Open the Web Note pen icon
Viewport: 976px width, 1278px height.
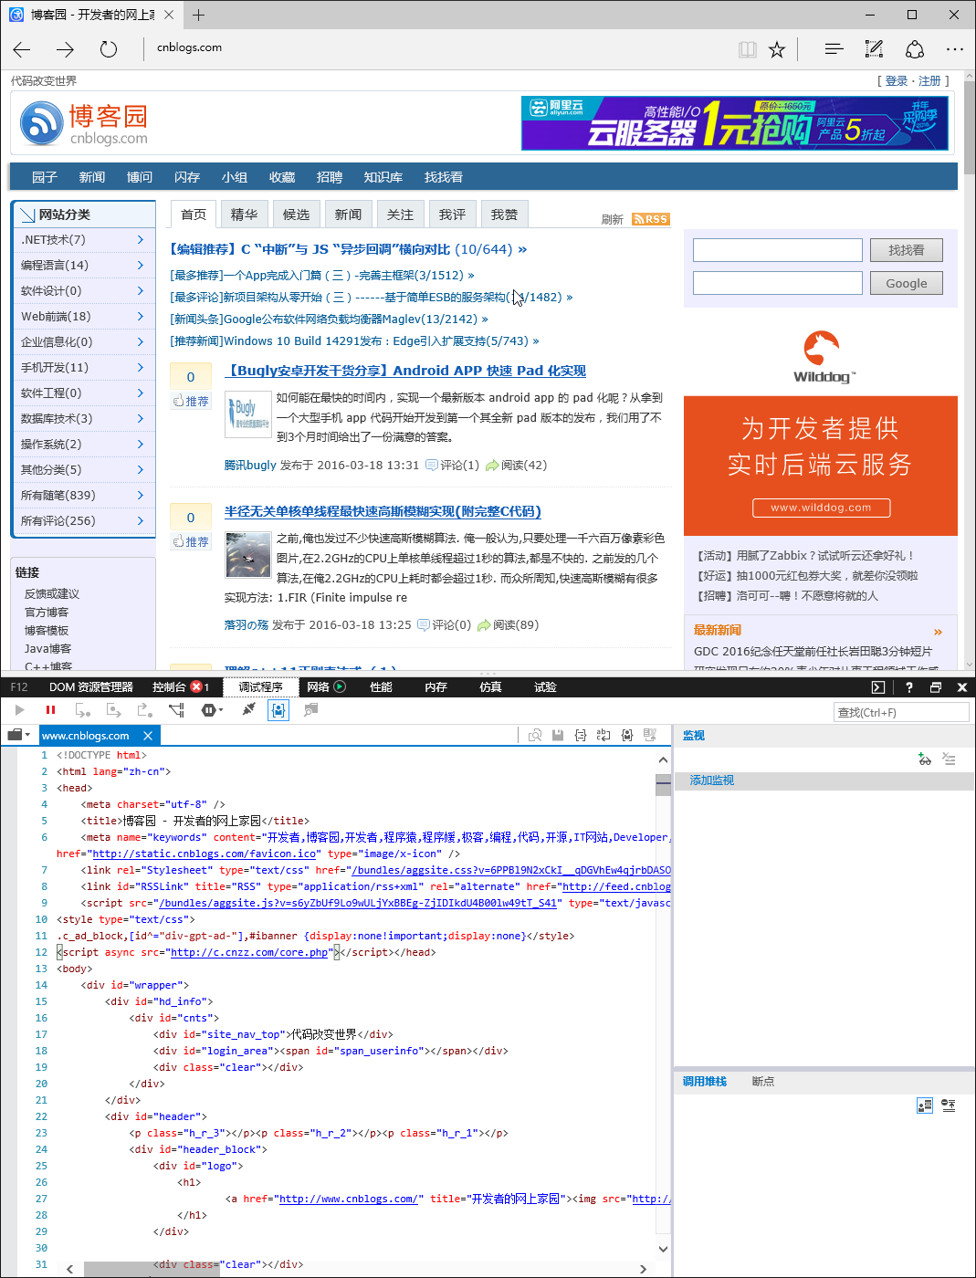[x=874, y=49]
